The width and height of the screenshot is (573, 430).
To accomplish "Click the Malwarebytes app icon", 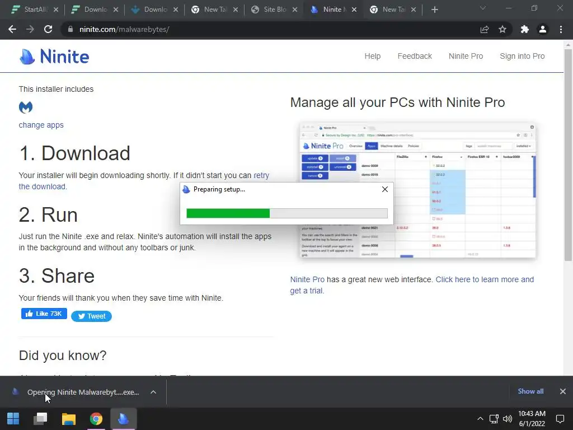I will click(x=26, y=107).
